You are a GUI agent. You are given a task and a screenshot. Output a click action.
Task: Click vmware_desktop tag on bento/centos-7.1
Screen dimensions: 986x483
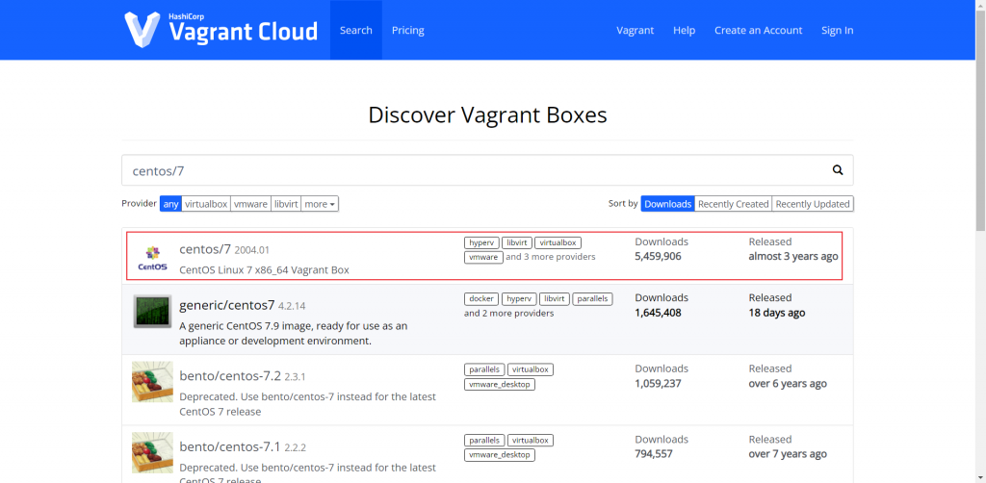[500, 455]
